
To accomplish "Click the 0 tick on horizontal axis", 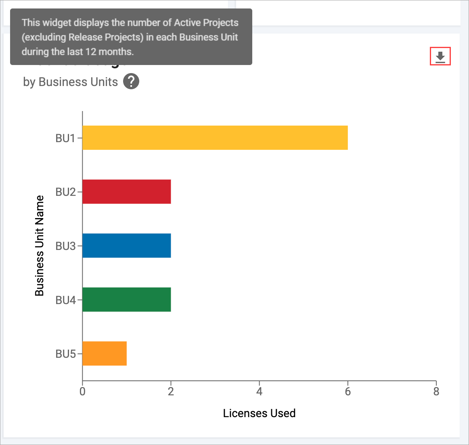I will 82,391.
